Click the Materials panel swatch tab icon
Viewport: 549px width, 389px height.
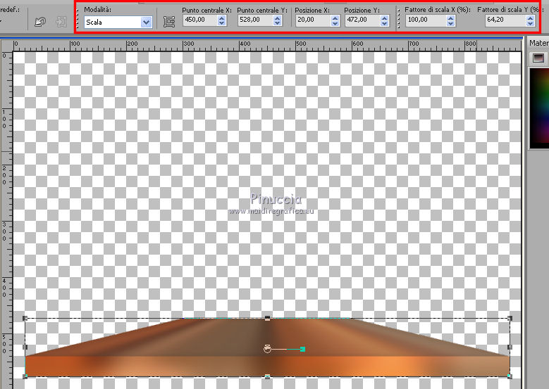(538, 58)
